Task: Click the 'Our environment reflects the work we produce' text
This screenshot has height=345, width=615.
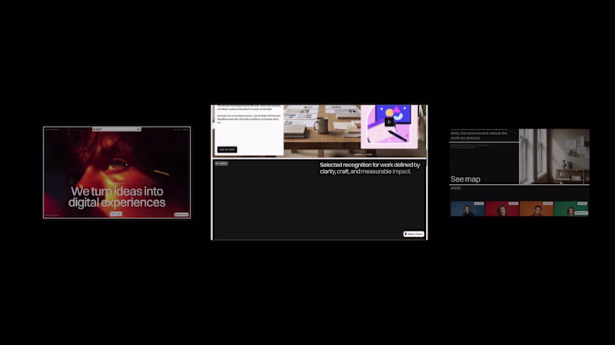Action: coord(478,136)
